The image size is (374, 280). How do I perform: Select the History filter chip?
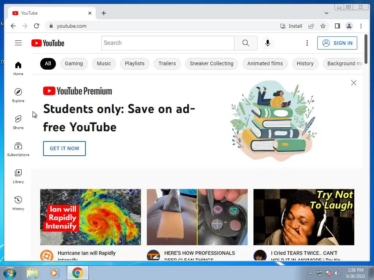(x=305, y=63)
